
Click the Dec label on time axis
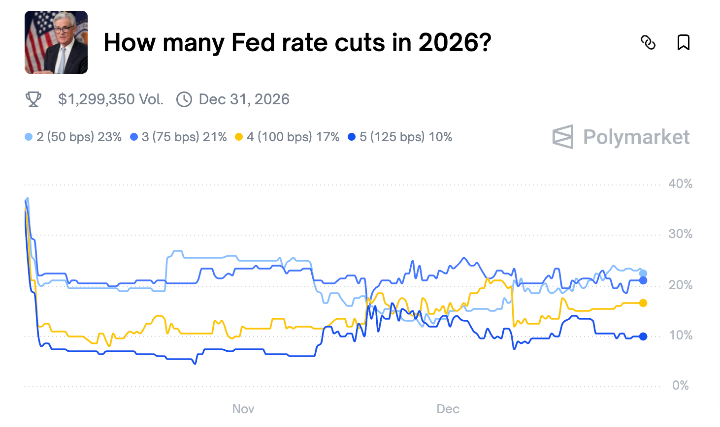(x=448, y=409)
